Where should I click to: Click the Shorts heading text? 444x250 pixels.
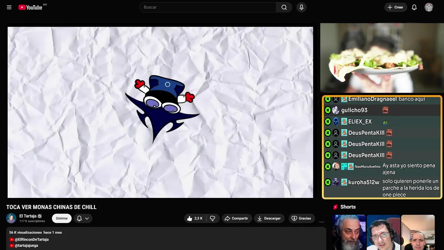click(348, 207)
